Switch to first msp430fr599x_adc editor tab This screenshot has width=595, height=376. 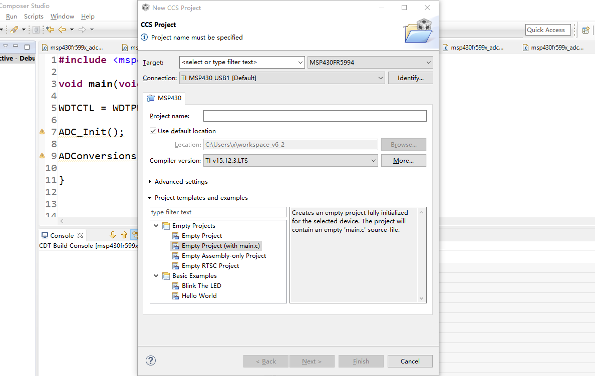[x=72, y=48]
